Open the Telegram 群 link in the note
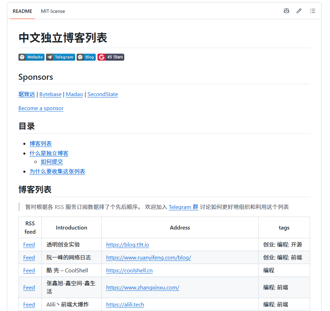Viewport: 330px width, 311px height. click(x=183, y=207)
